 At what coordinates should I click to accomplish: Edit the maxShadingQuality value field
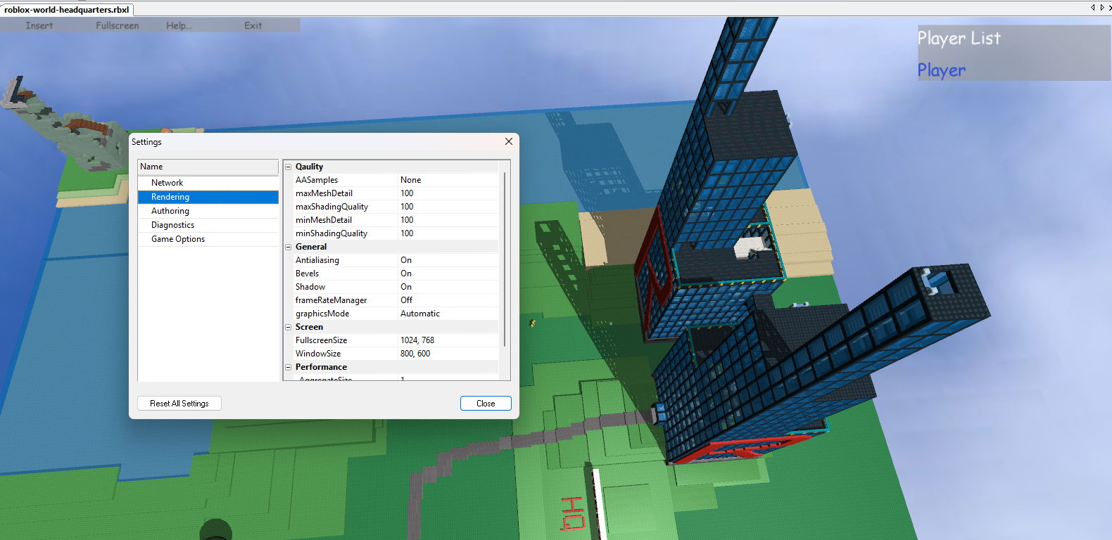coord(448,207)
